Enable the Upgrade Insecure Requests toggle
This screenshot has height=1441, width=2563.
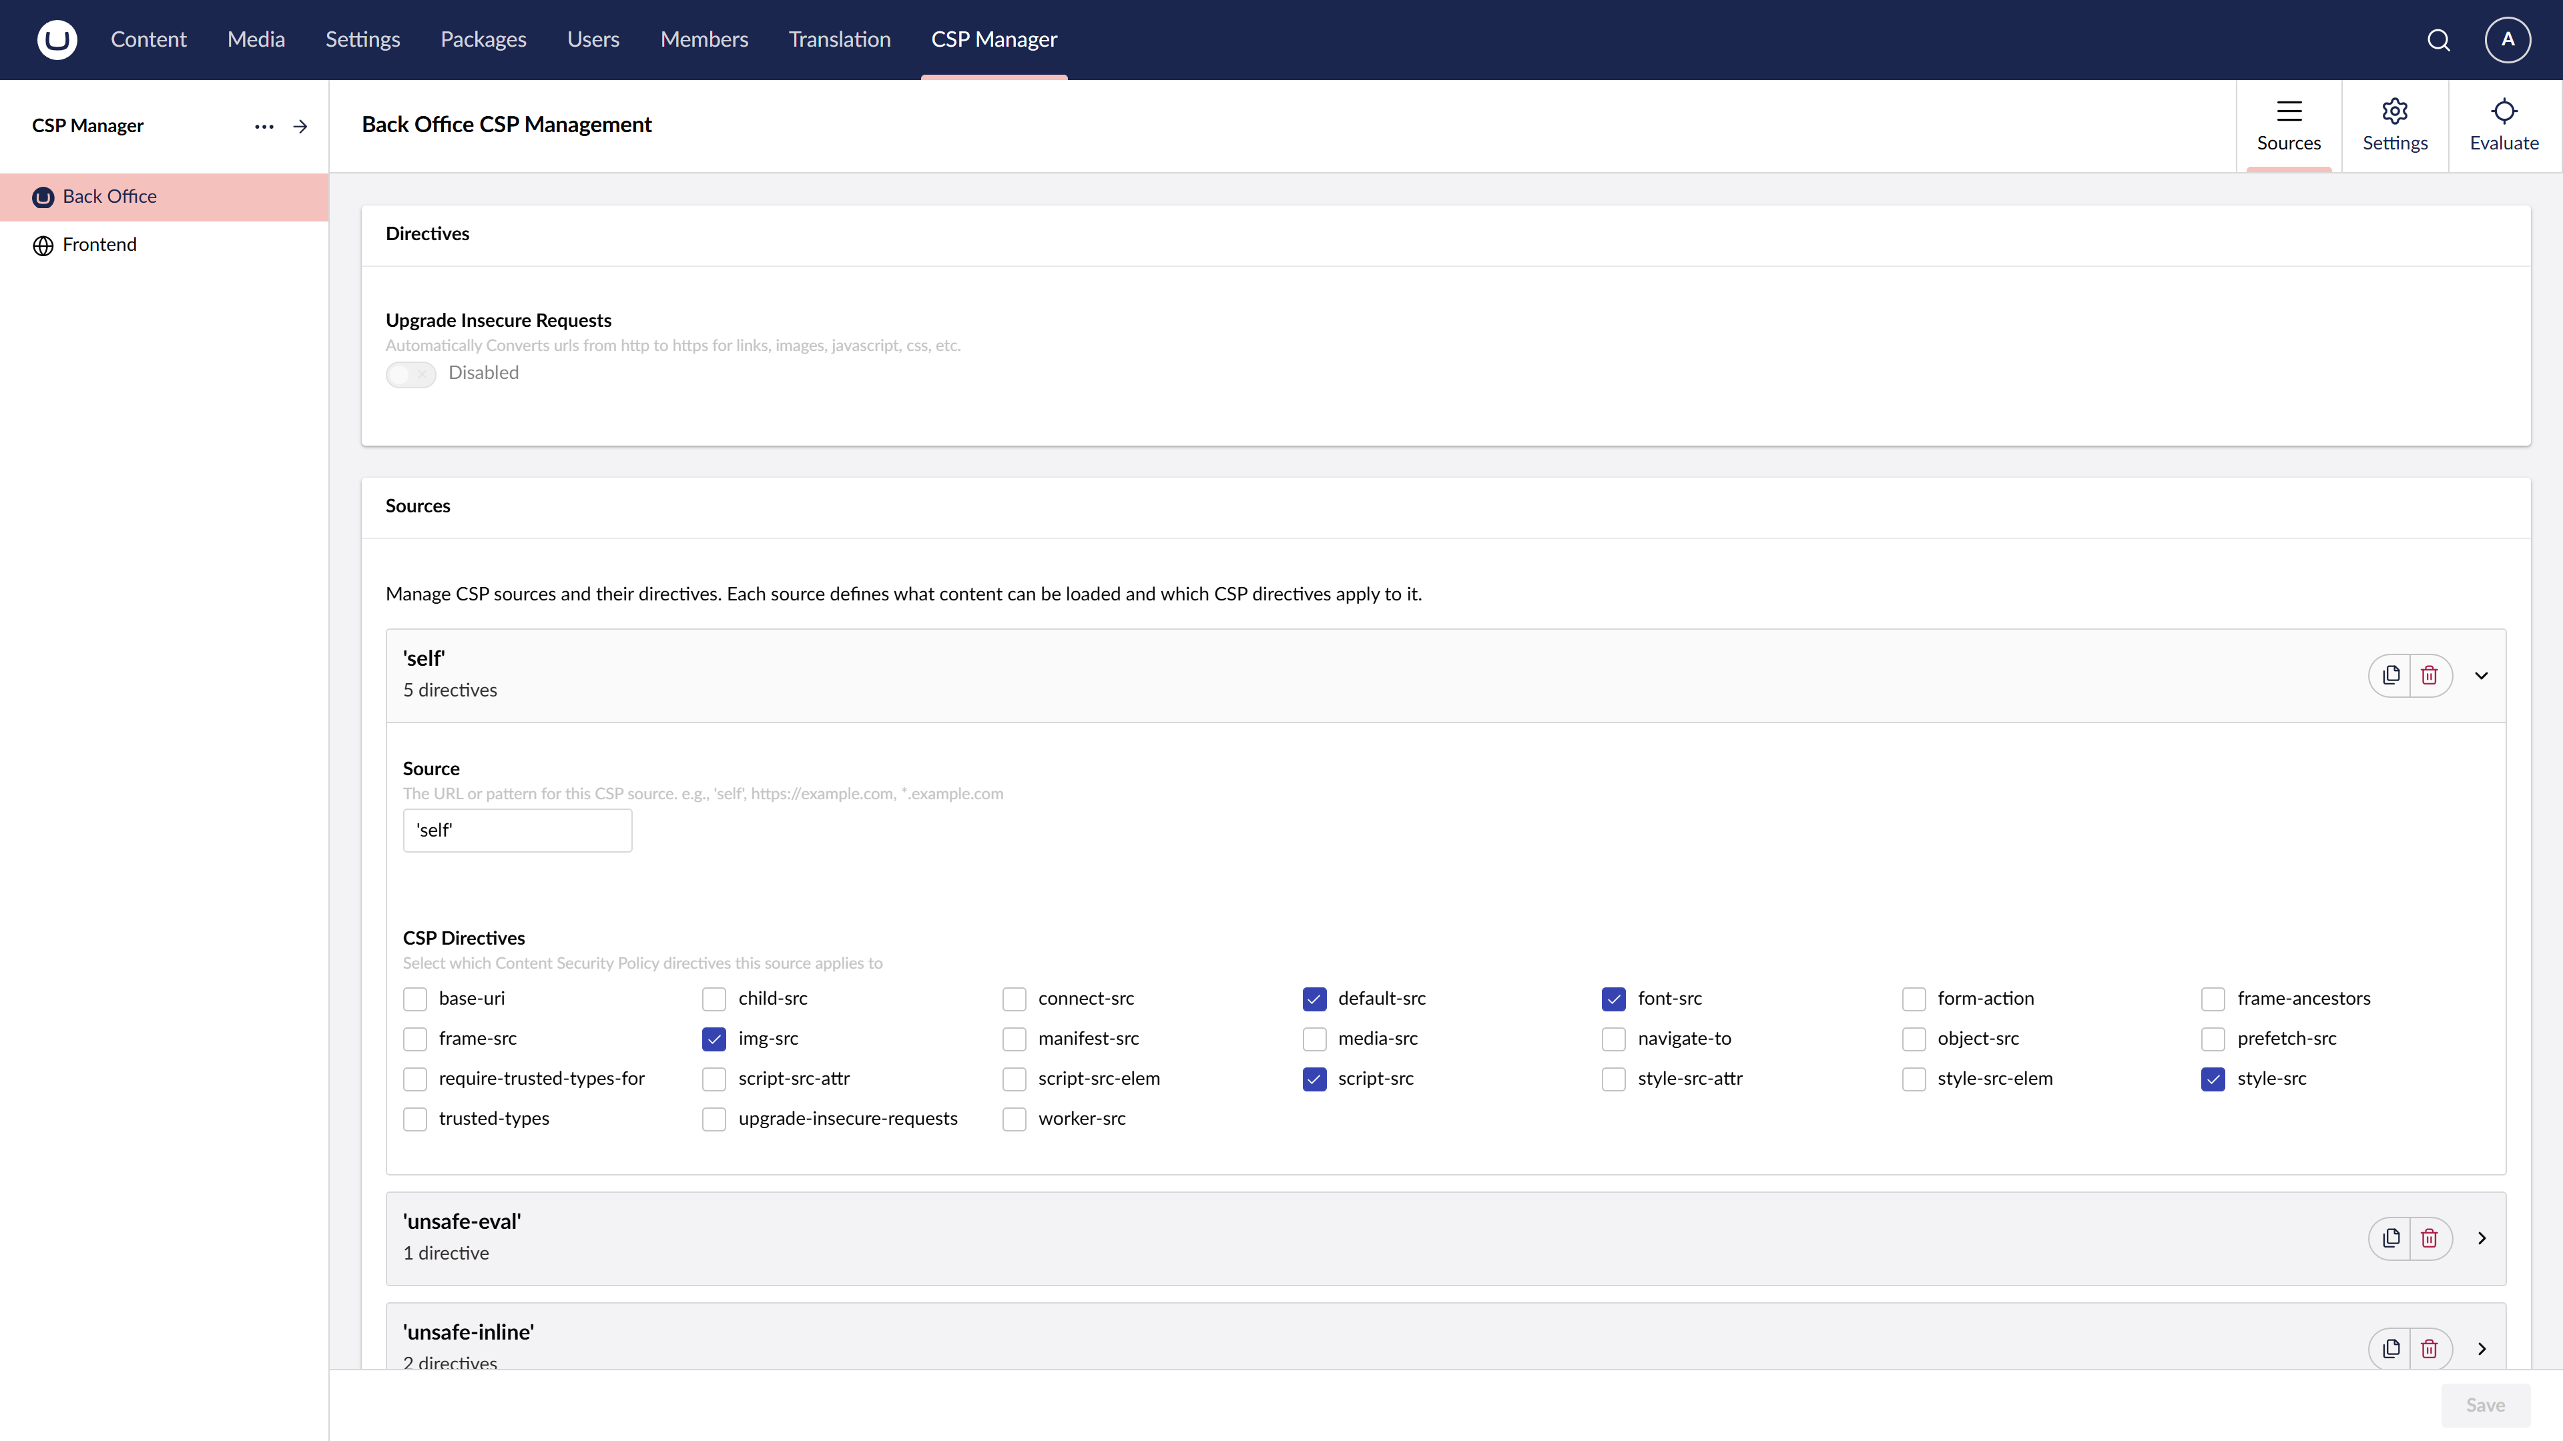(x=411, y=374)
